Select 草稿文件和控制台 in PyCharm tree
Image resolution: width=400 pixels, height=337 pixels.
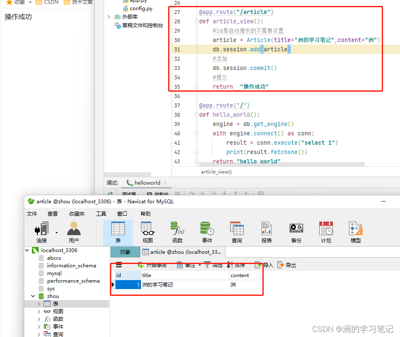(142, 25)
